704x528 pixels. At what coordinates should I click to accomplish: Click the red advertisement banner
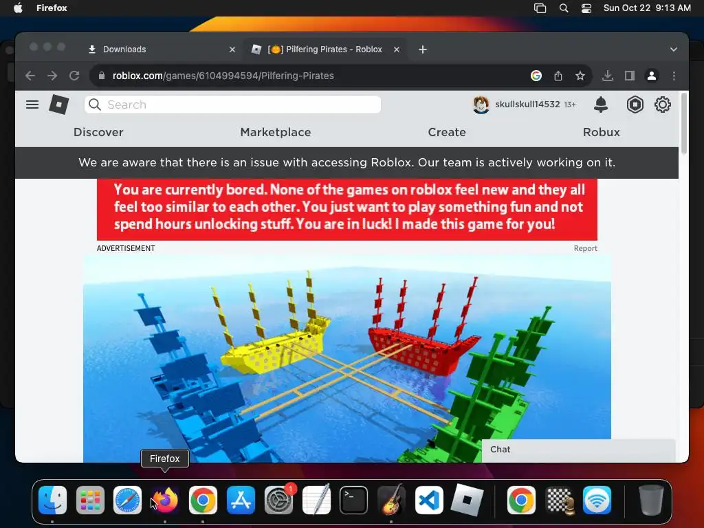[347, 209]
